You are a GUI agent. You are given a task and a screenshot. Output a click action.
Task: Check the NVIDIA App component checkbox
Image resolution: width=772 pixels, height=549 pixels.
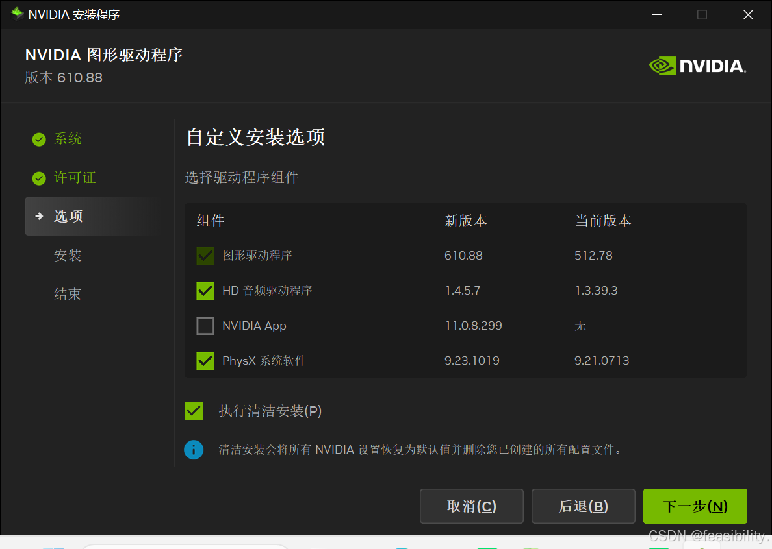[205, 325]
